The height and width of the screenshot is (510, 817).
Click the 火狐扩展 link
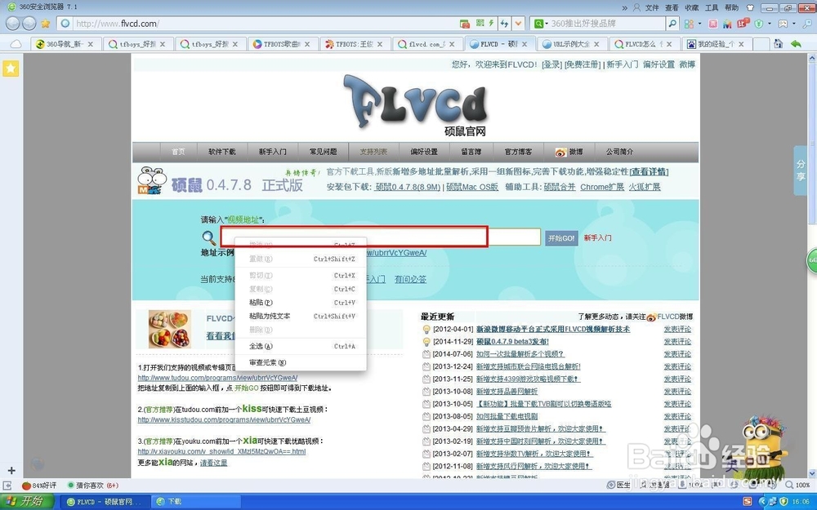[x=645, y=187]
